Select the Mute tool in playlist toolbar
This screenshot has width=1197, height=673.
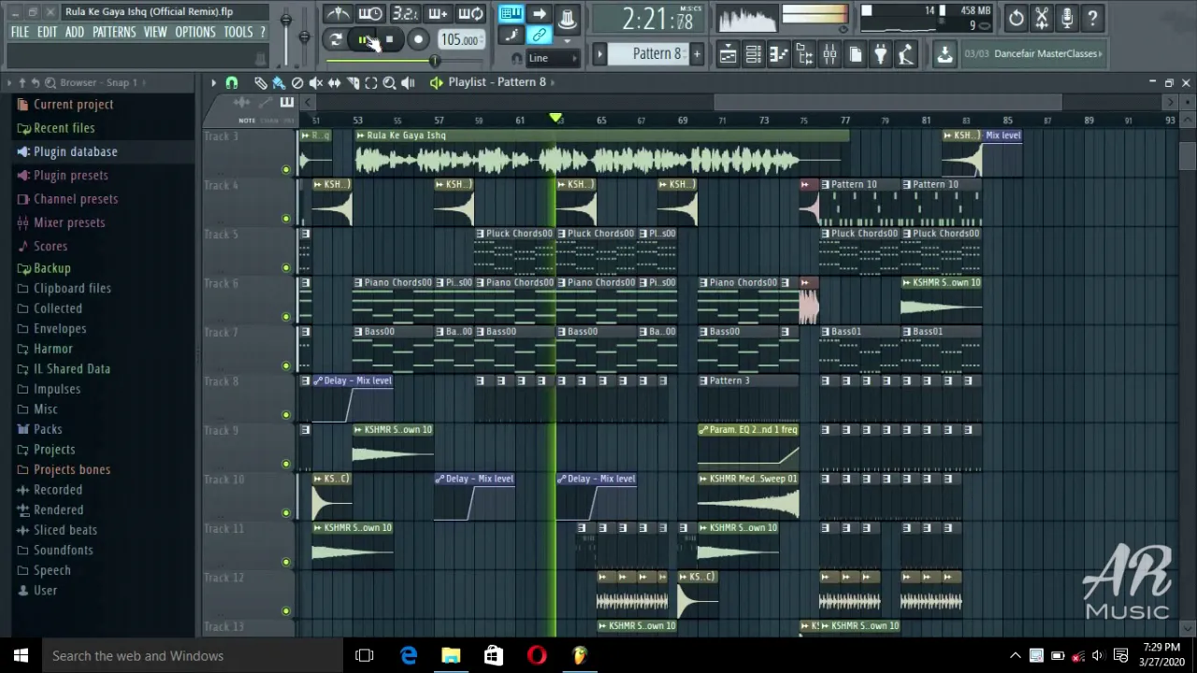pyautogui.click(x=316, y=82)
